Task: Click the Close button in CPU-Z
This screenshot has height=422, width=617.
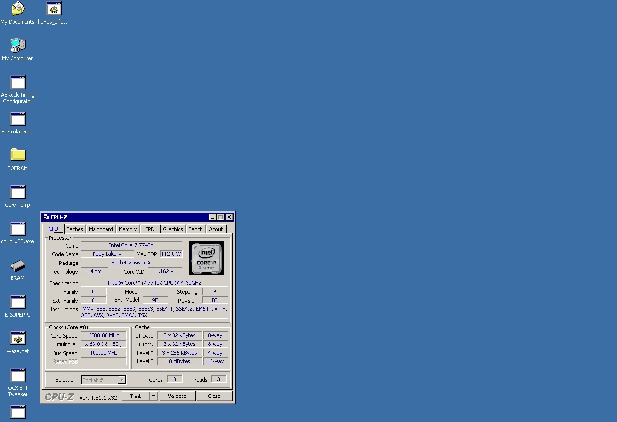Action: [214, 396]
